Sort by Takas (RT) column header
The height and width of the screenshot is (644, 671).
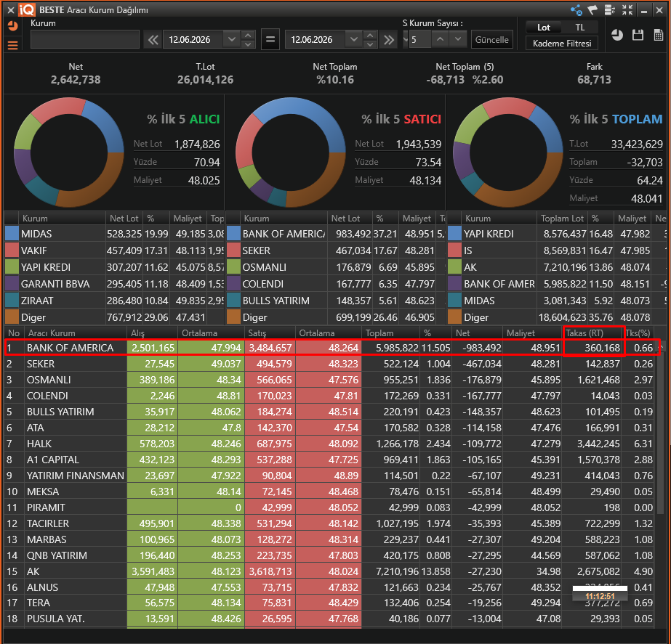pyautogui.click(x=592, y=333)
